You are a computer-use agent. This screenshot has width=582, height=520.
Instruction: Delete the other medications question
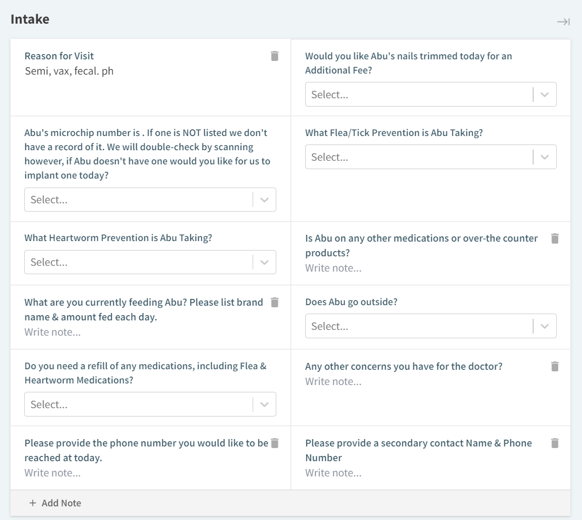[555, 238]
